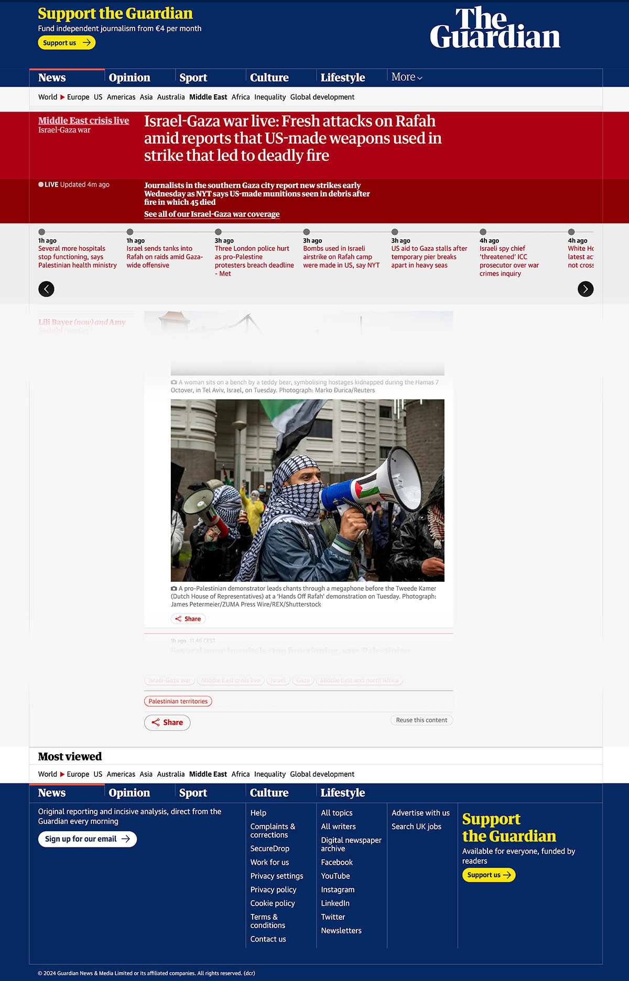Viewport: 629px width, 981px height.
Task: Open Complaints & corrections footer link
Action: click(x=273, y=831)
